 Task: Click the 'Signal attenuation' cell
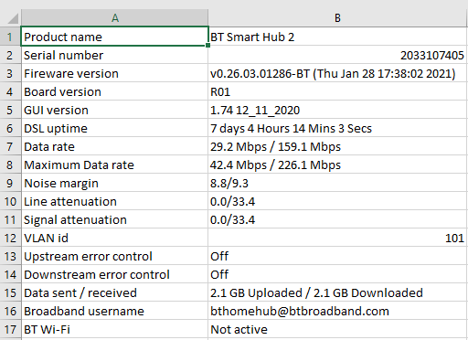click(114, 219)
